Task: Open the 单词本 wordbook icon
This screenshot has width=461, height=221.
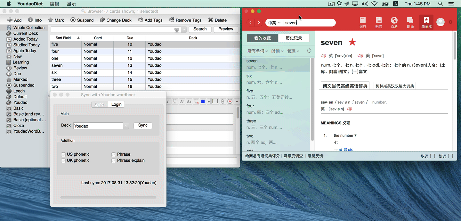Action: coord(426,22)
